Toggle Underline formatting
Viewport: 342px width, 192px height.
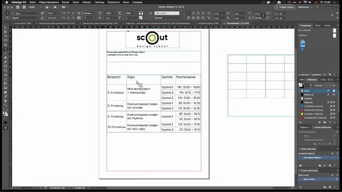click(x=73, y=13)
